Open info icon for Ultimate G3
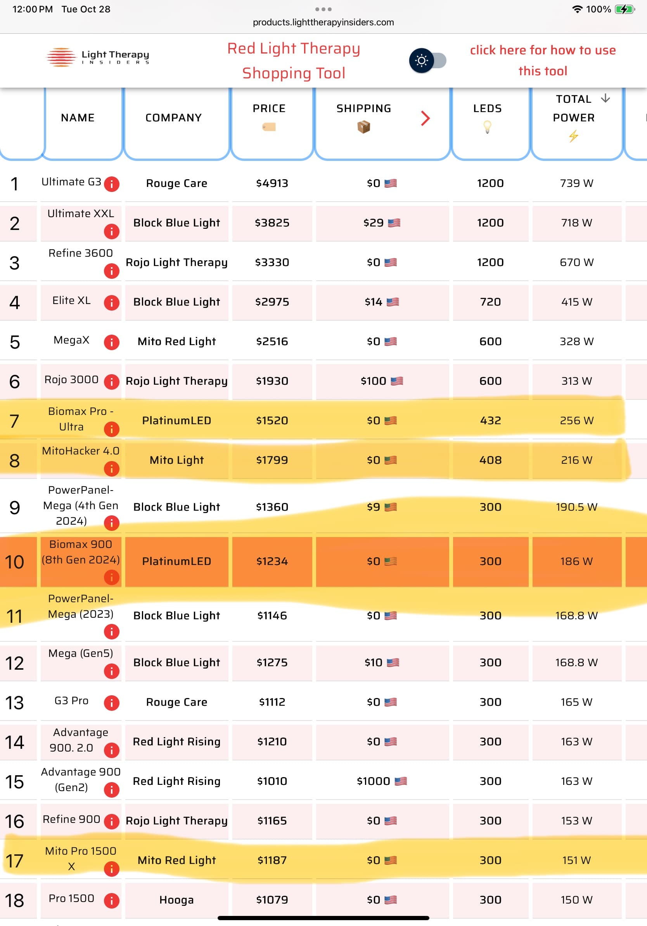This screenshot has height=926, width=647. pos(111,184)
